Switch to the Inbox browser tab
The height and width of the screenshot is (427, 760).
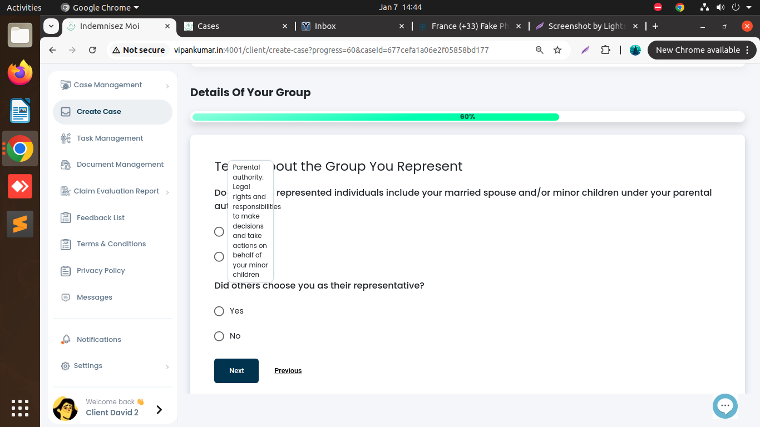pos(351,26)
